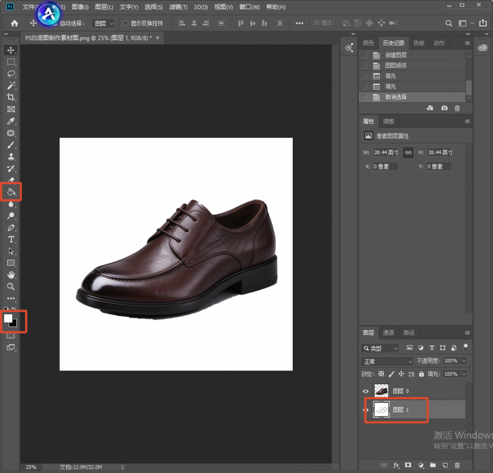
Task: Hide the 图层 0 layer visibility eye
Action: pyautogui.click(x=366, y=391)
